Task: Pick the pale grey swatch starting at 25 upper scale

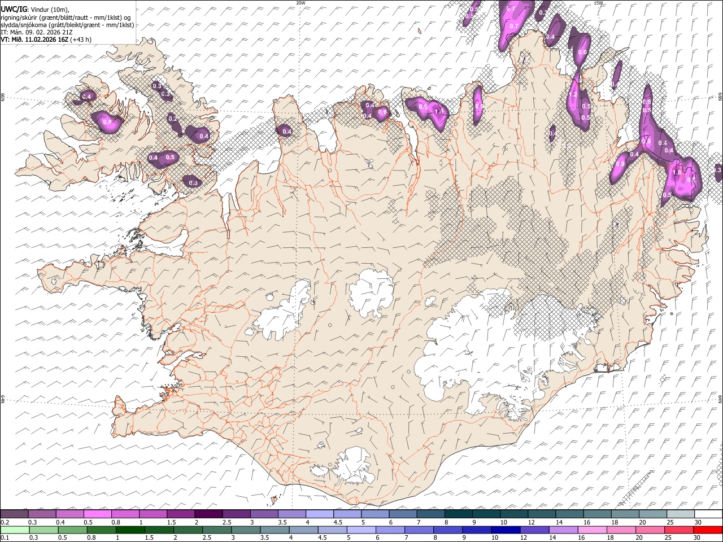Action: 681,514
